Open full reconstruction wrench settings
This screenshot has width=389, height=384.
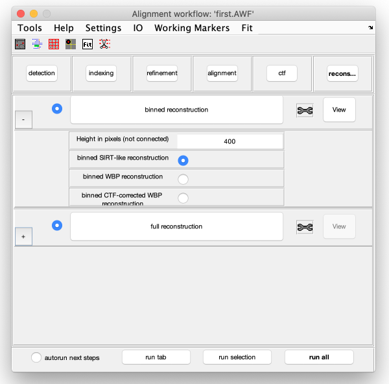(305, 227)
